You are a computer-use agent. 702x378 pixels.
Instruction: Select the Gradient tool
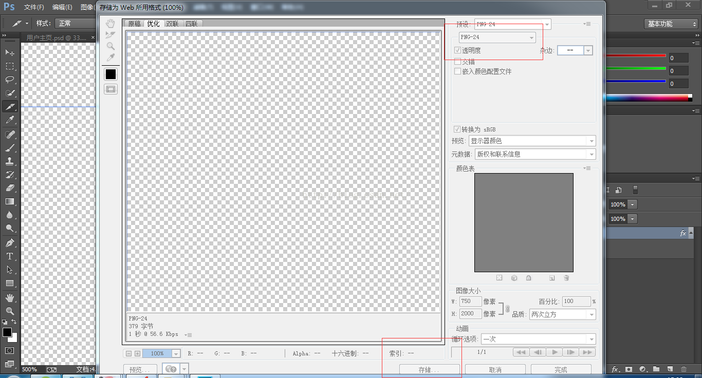10,201
